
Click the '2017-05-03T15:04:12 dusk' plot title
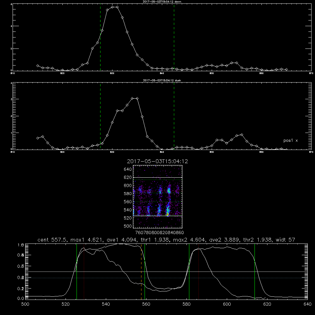162,80
